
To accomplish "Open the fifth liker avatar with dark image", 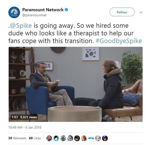I will pyautogui.click(x=77, y=138).
